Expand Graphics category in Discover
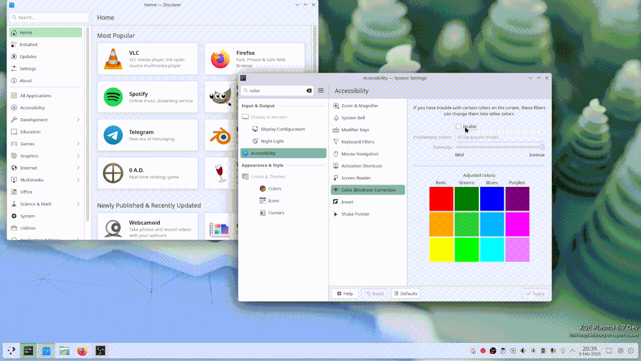The image size is (641, 361). [45, 156]
